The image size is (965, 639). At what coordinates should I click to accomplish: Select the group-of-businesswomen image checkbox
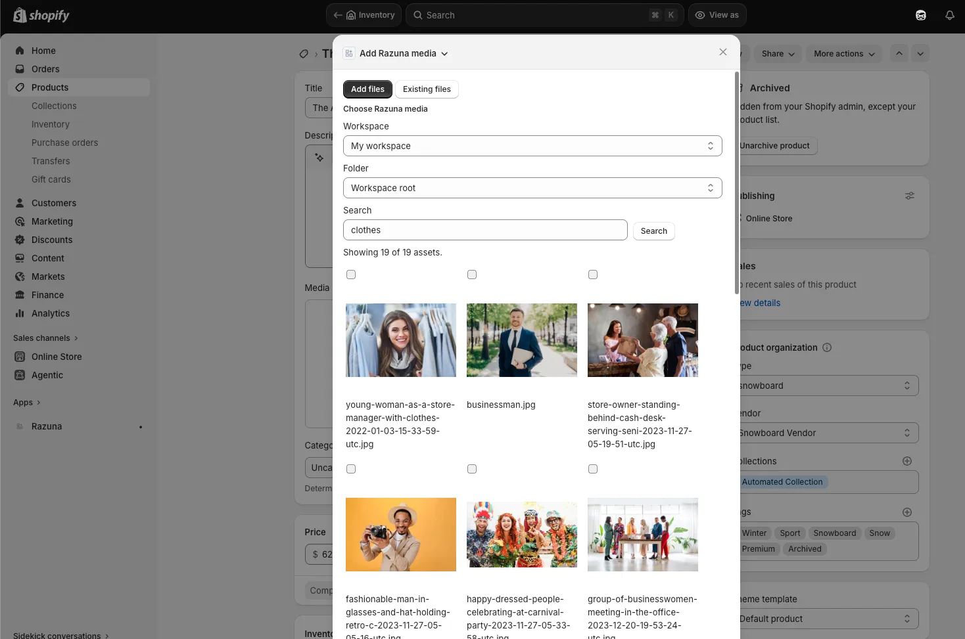click(x=593, y=469)
